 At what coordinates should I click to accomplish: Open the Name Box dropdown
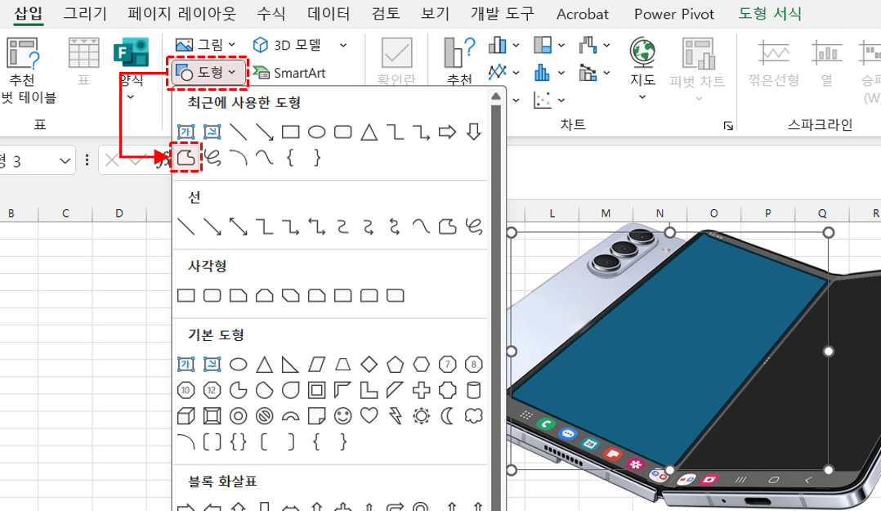[65, 161]
